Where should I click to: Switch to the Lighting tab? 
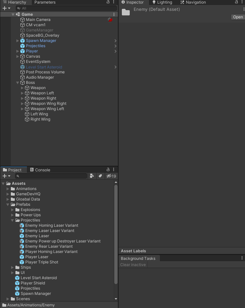pos(162,2)
